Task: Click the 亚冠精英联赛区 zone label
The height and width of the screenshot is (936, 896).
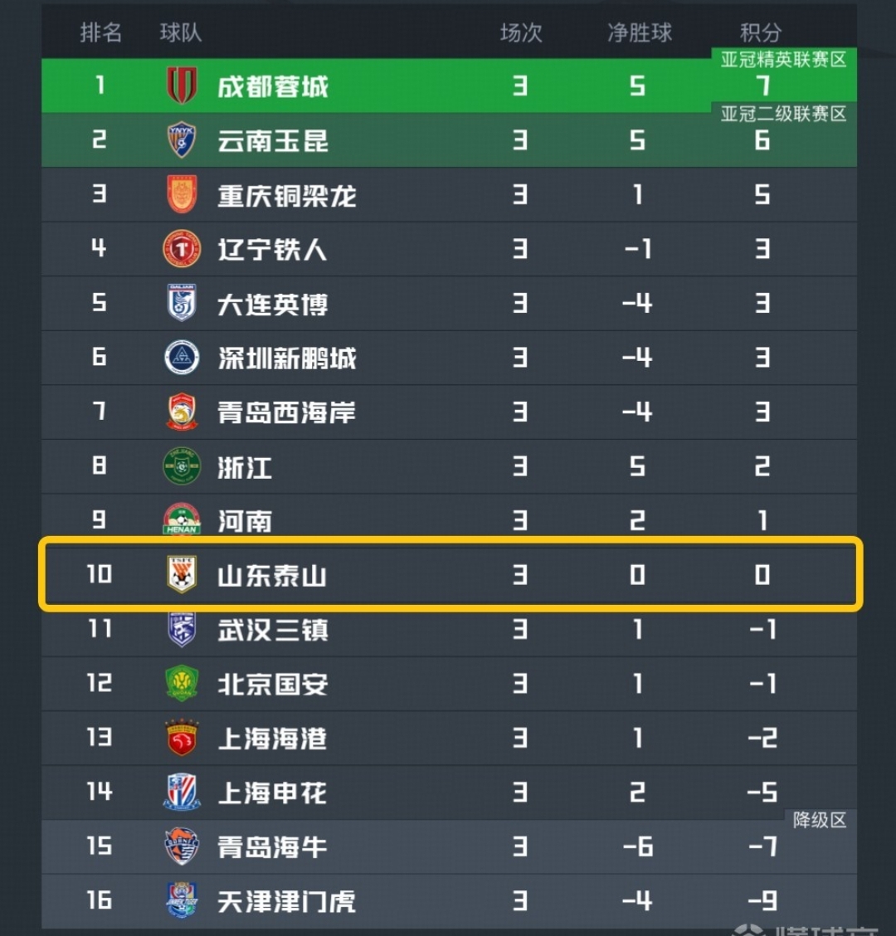Action: [783, 60]
